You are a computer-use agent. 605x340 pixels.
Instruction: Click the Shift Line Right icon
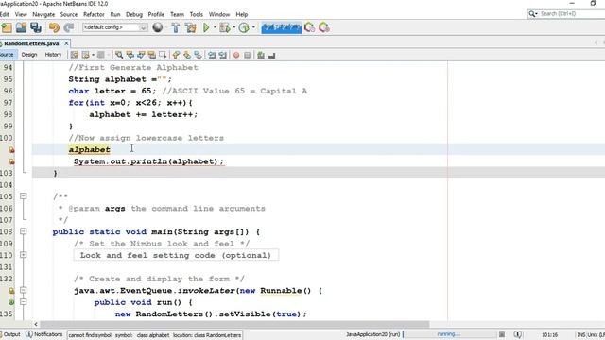pyautogui.click(x=223, y=55)
